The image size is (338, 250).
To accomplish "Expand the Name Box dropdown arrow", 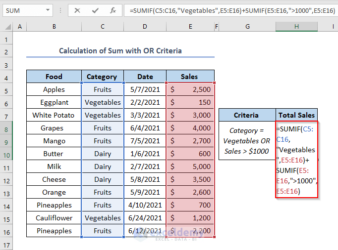I will (48, 10).
